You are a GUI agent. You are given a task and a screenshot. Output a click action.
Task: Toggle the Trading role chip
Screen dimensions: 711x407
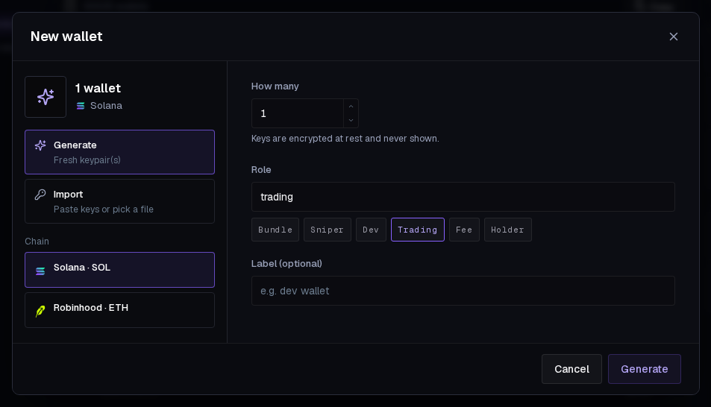coord(418,230)
